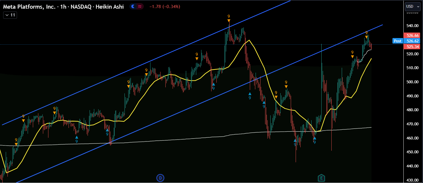
Task: Click the red 525.34 price label
Action: point(412,47)
